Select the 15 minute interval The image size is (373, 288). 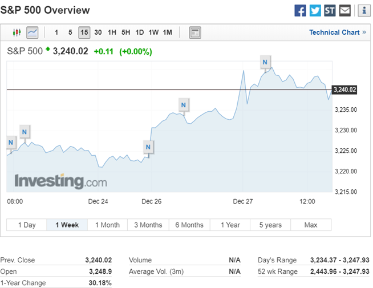tap(84, 33)
